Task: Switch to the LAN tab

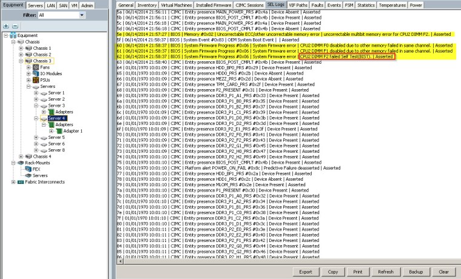Action: point(51,5)
